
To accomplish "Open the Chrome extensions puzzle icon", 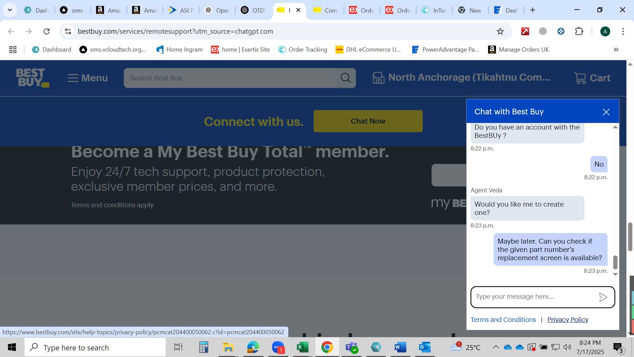I will [x=579, y=31].
